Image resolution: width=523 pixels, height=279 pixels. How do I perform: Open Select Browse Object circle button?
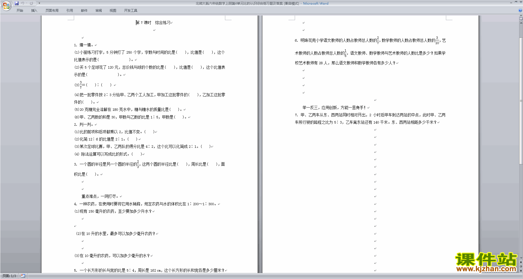click(x=521, y=266)
